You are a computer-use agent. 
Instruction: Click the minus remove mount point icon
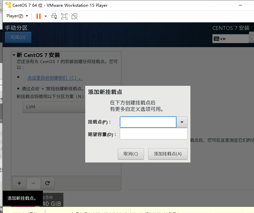[x=33, y=183]
